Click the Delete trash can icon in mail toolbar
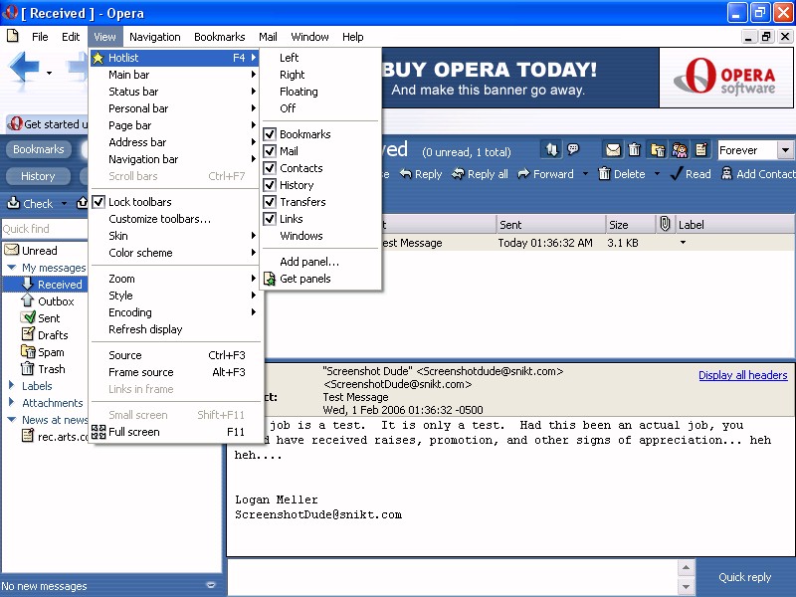This screenshot has width=796, height=597. 604,174
